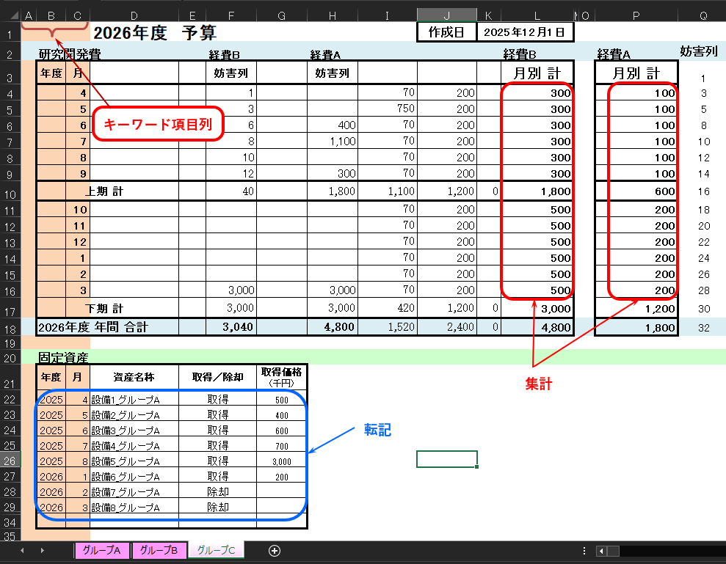The width and height of the screenshot is (726, 564).
Task: Click the 2,400 total cell
Action: pos(447,326)
